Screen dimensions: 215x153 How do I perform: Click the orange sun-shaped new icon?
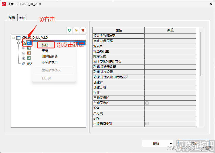click(76, 30)
